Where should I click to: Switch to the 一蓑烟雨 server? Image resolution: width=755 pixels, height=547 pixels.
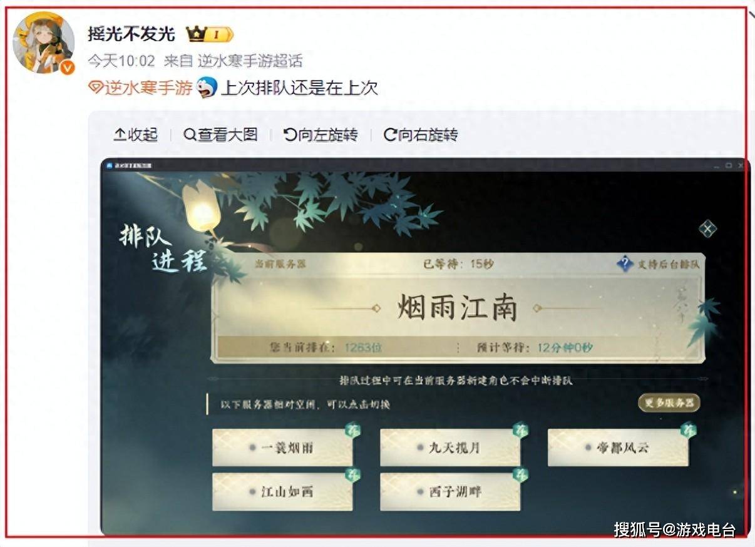pyautogui.click(x=282, y=447)
